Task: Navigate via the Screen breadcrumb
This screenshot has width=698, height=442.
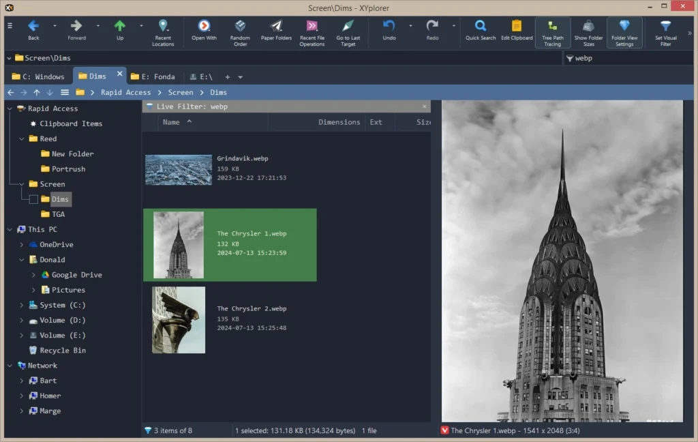Action: 181,91
